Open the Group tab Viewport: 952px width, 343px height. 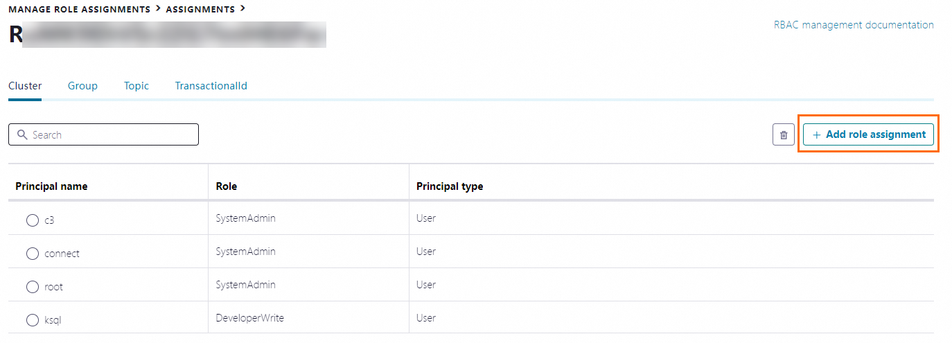82,86
